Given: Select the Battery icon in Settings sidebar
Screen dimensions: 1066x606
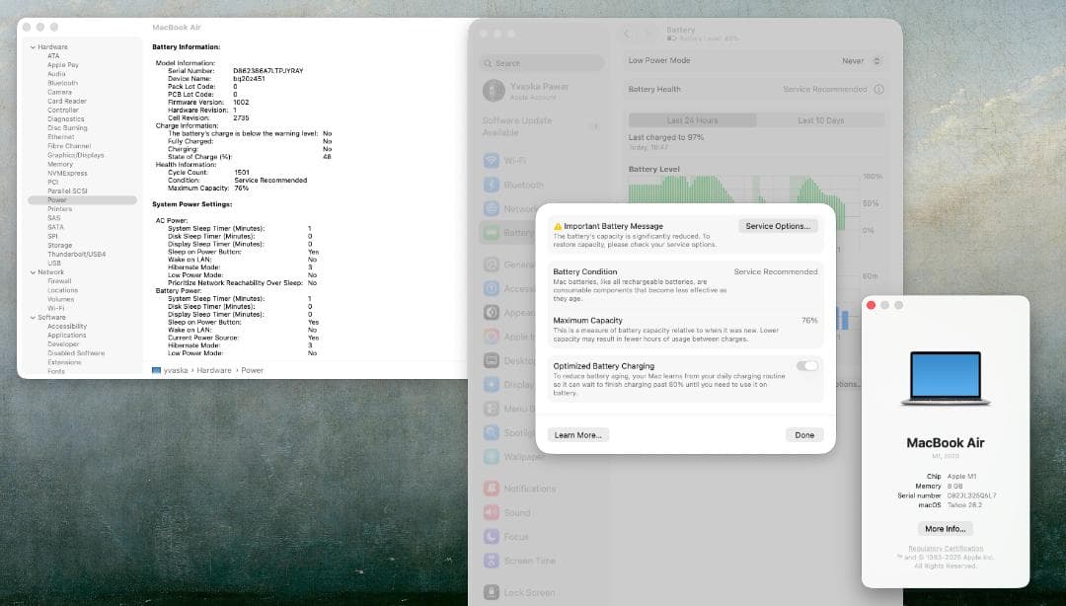Looking at the screenshot, I should coord(492,233).
